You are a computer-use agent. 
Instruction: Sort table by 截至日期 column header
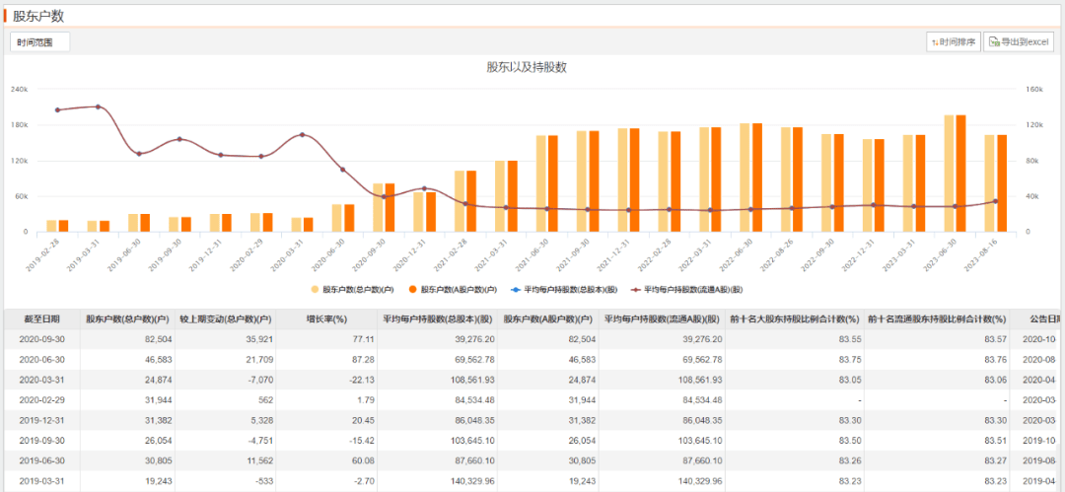(40, 319)
